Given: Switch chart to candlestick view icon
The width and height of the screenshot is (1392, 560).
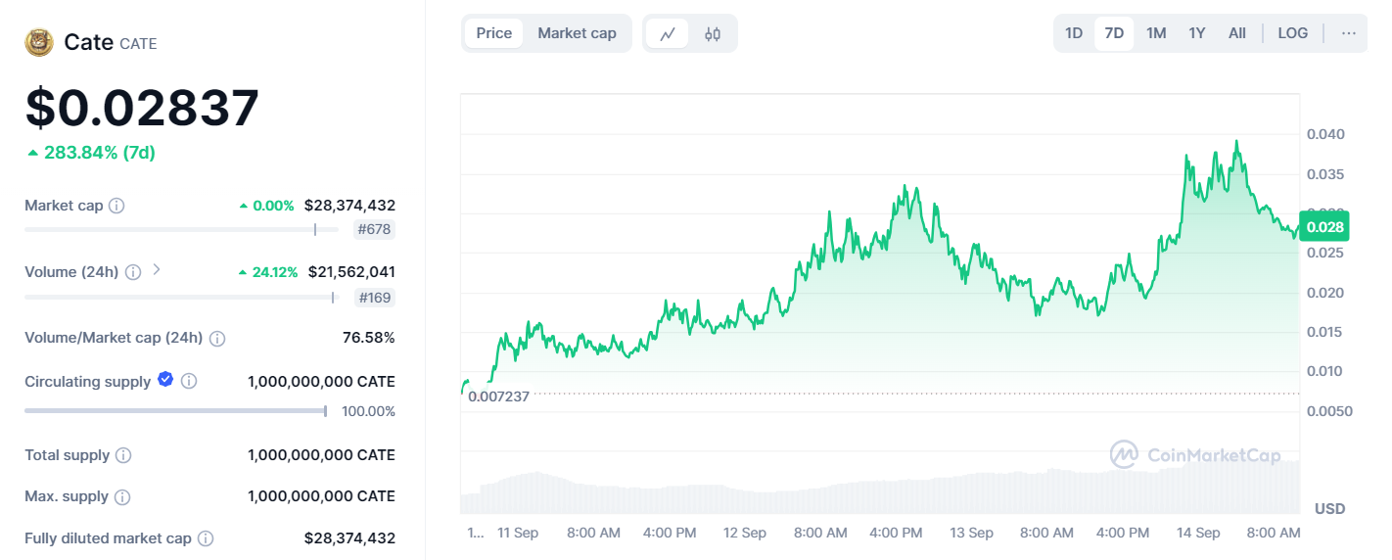Looking at the screenshot, I should pyautogui.click(x=713, y=33).
